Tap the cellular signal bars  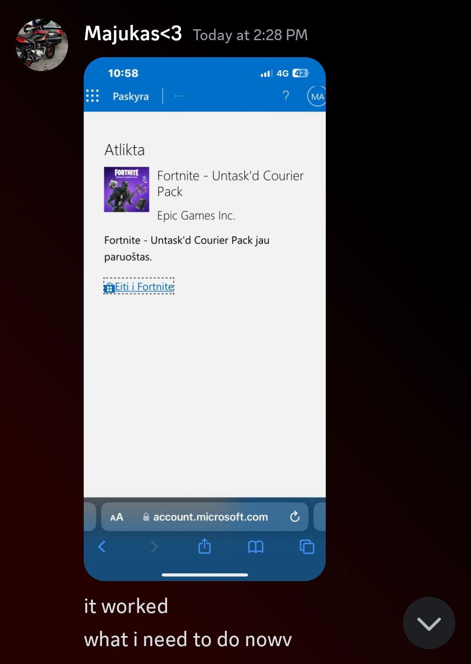[266, 73]
